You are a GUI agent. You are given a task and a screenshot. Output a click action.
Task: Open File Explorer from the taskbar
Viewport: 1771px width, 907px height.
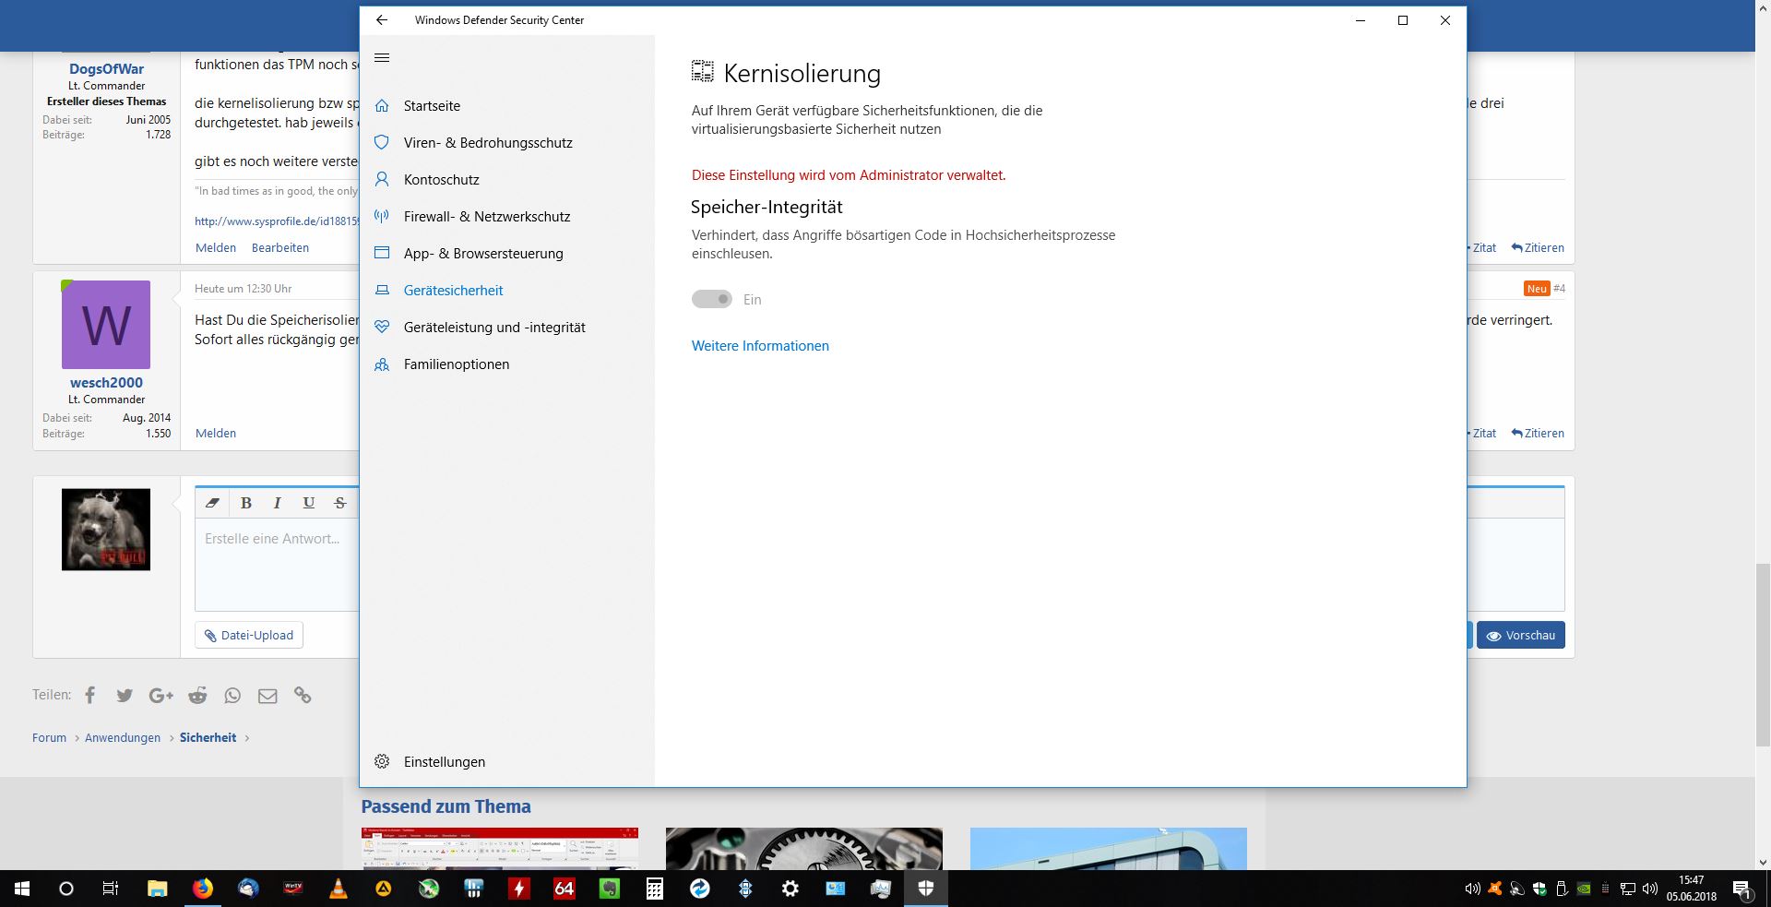pos(158,889)
